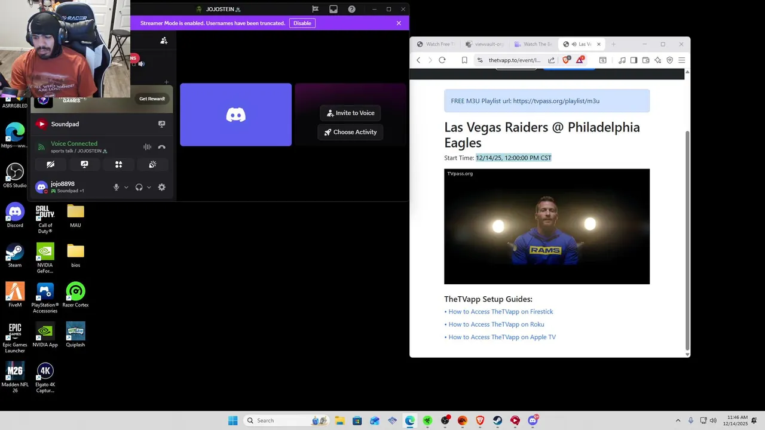
Task: Select Madden NFL 26 desktop shortcut
Action: click(15, 377)
